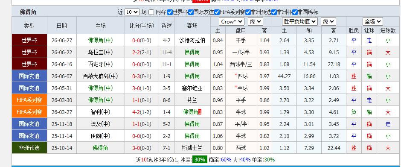
Task: Open the 百慕大群岛(中) home team link
Action: tap(101, 76)
